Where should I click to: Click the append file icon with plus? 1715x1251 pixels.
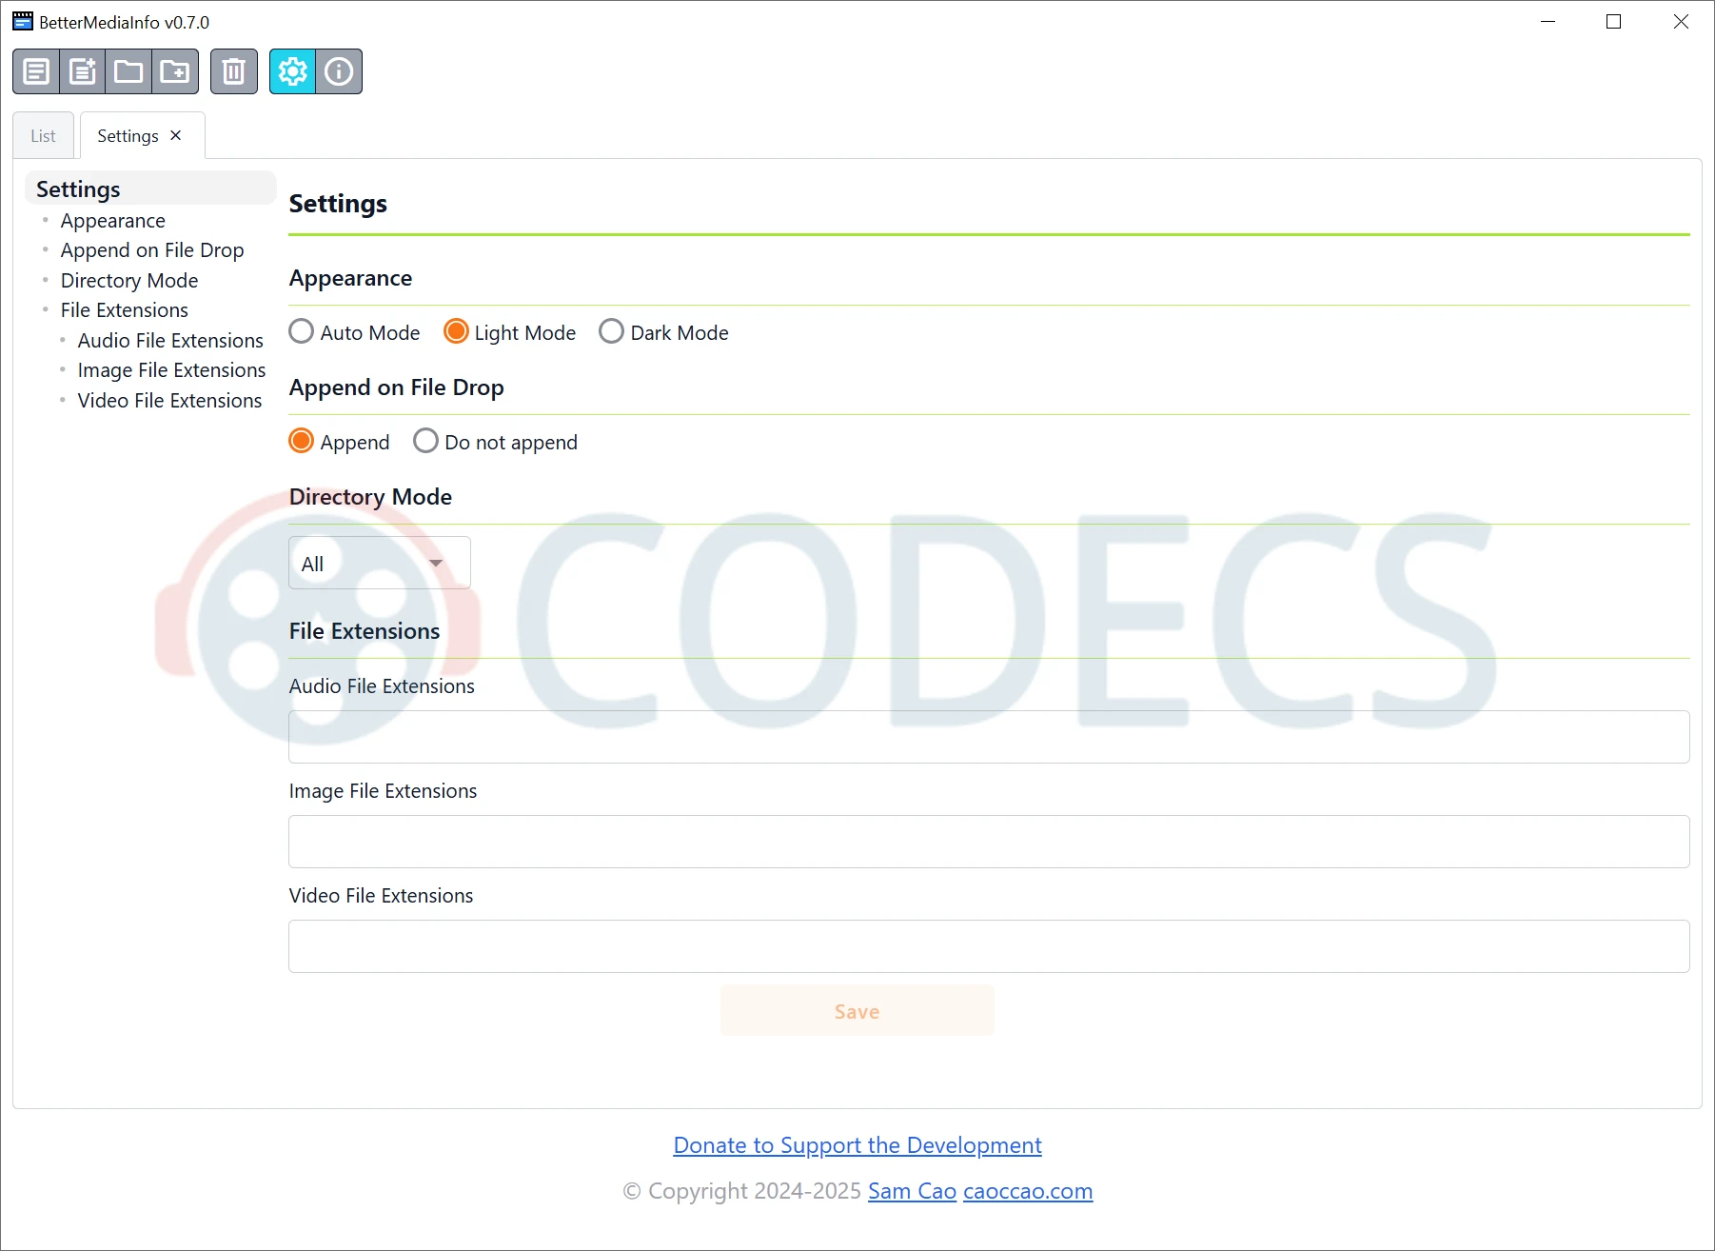click(83, 71)
